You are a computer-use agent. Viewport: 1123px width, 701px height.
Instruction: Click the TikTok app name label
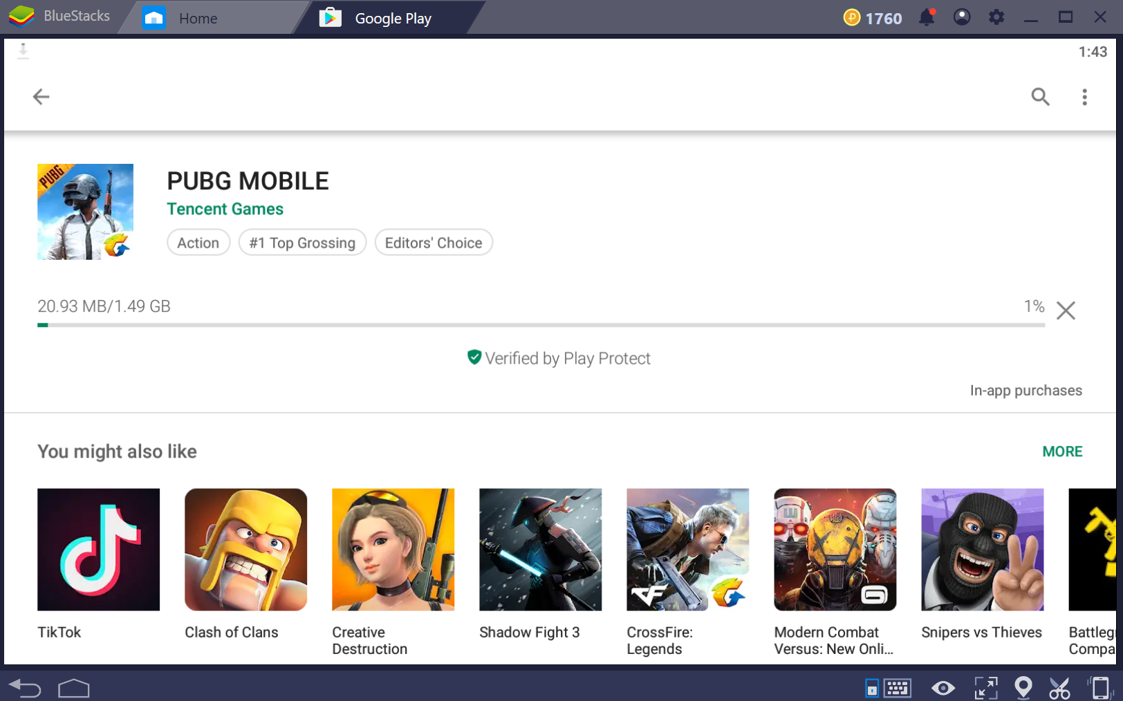tap(59, 632)
